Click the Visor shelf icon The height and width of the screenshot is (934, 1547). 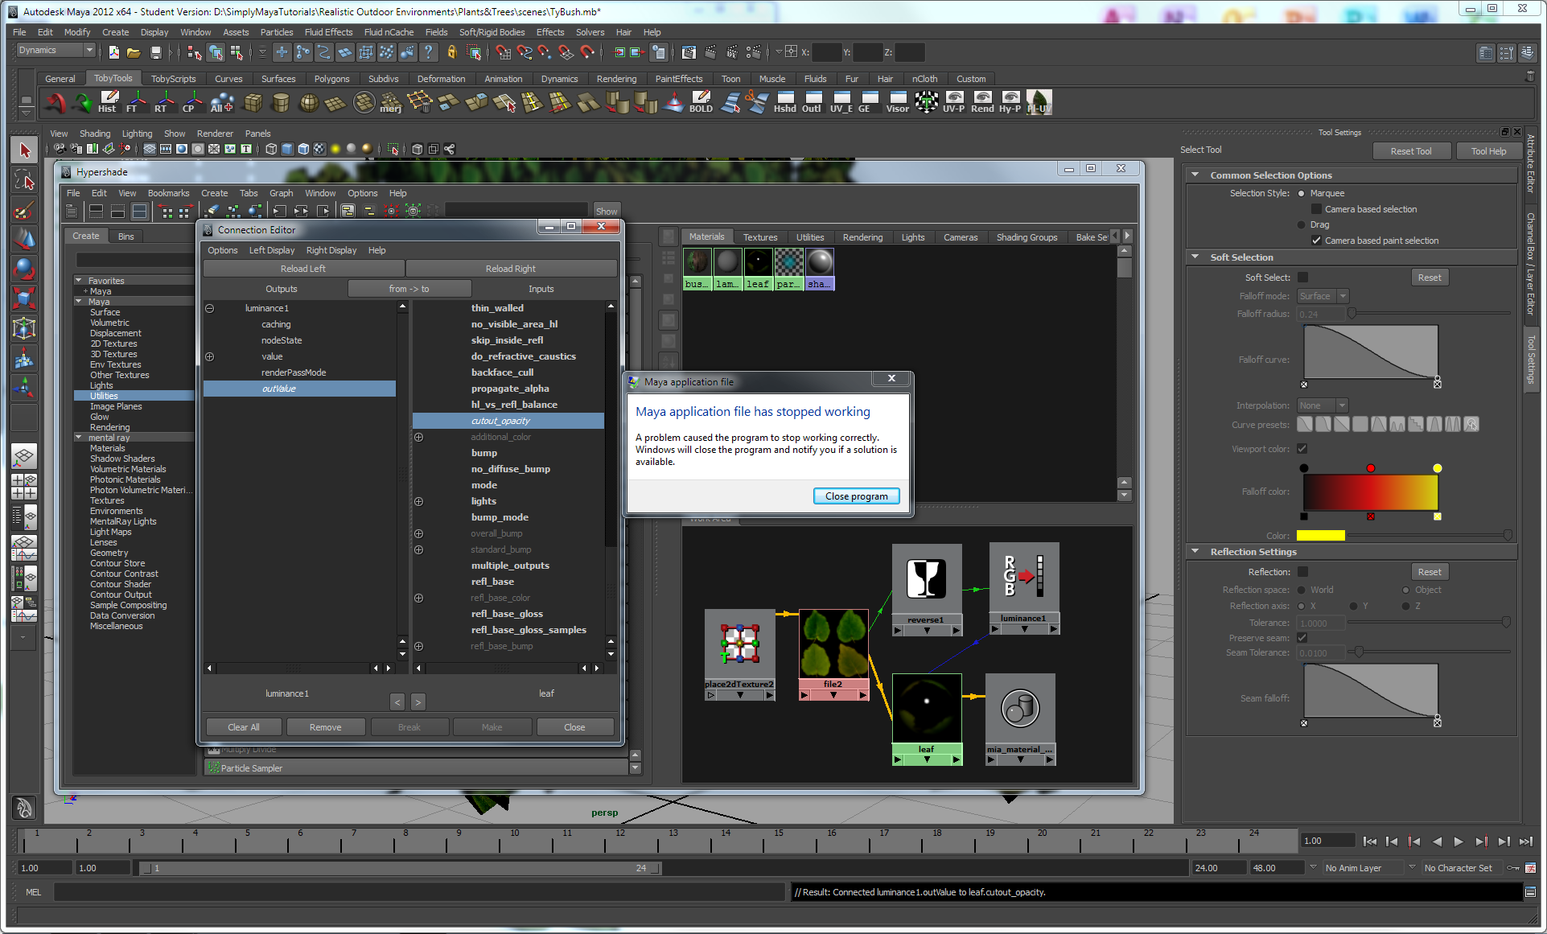click(x=897, y=102)
